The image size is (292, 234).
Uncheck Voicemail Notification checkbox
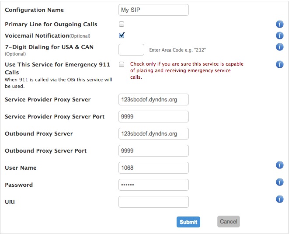click(x=122, y=35)
